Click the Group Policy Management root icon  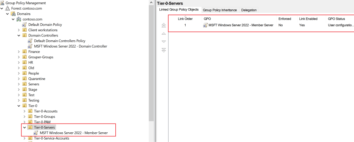point(3,3)
